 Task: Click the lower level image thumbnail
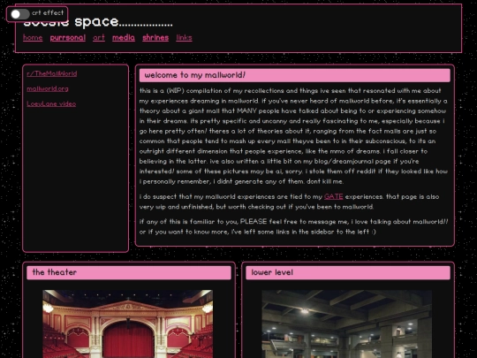pyautogui.click(x=347, y=324)
